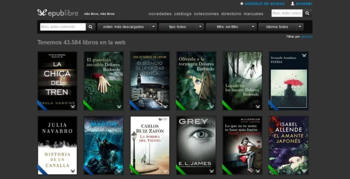Open the orden: más descargados dropdown
Viewport: 350px width, 179px height.
[x=124, y=27]
